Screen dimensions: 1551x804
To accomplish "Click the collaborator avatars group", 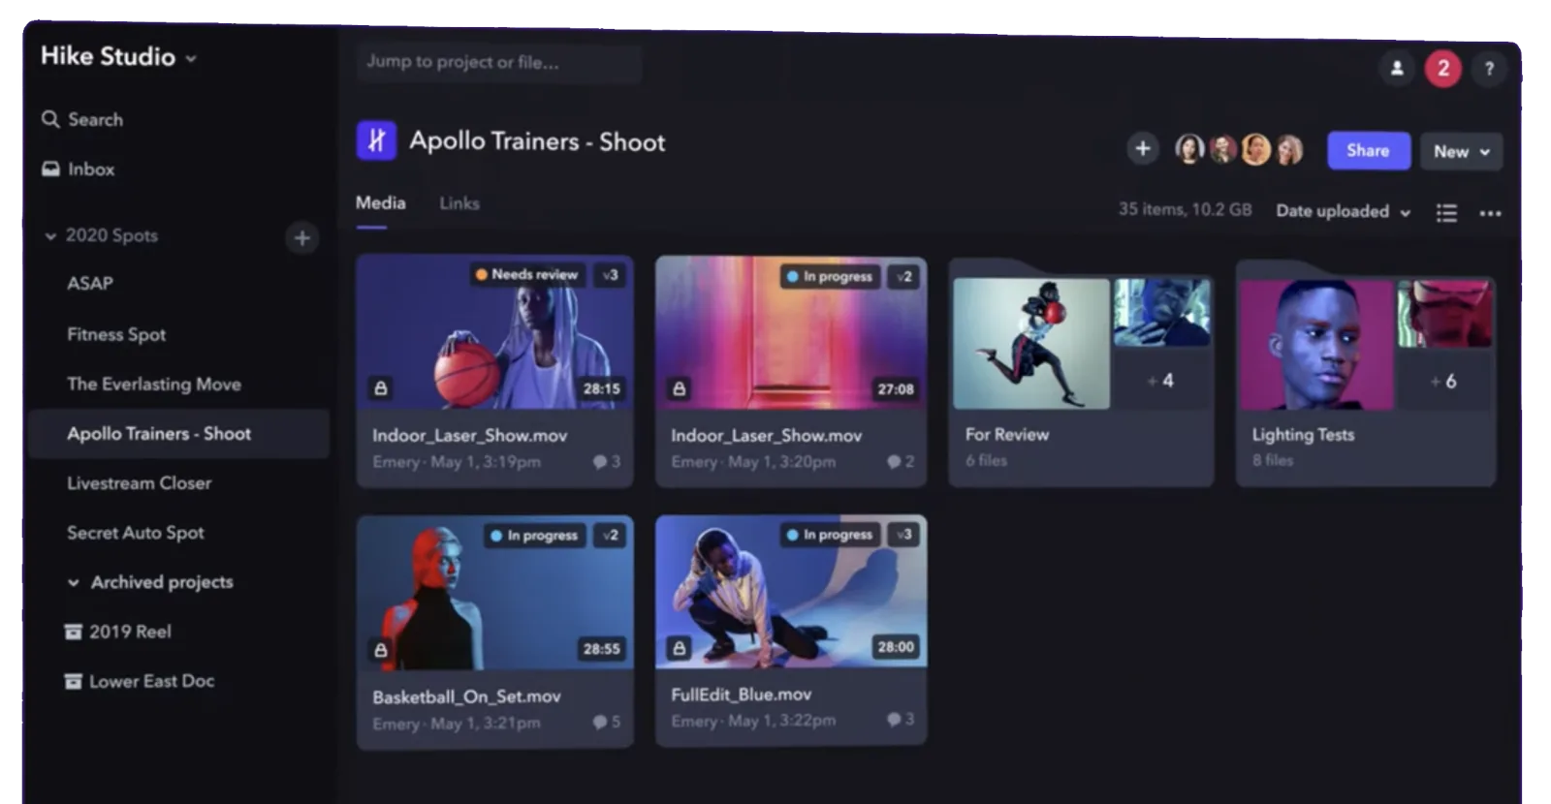I will [x=1239, y=149].
